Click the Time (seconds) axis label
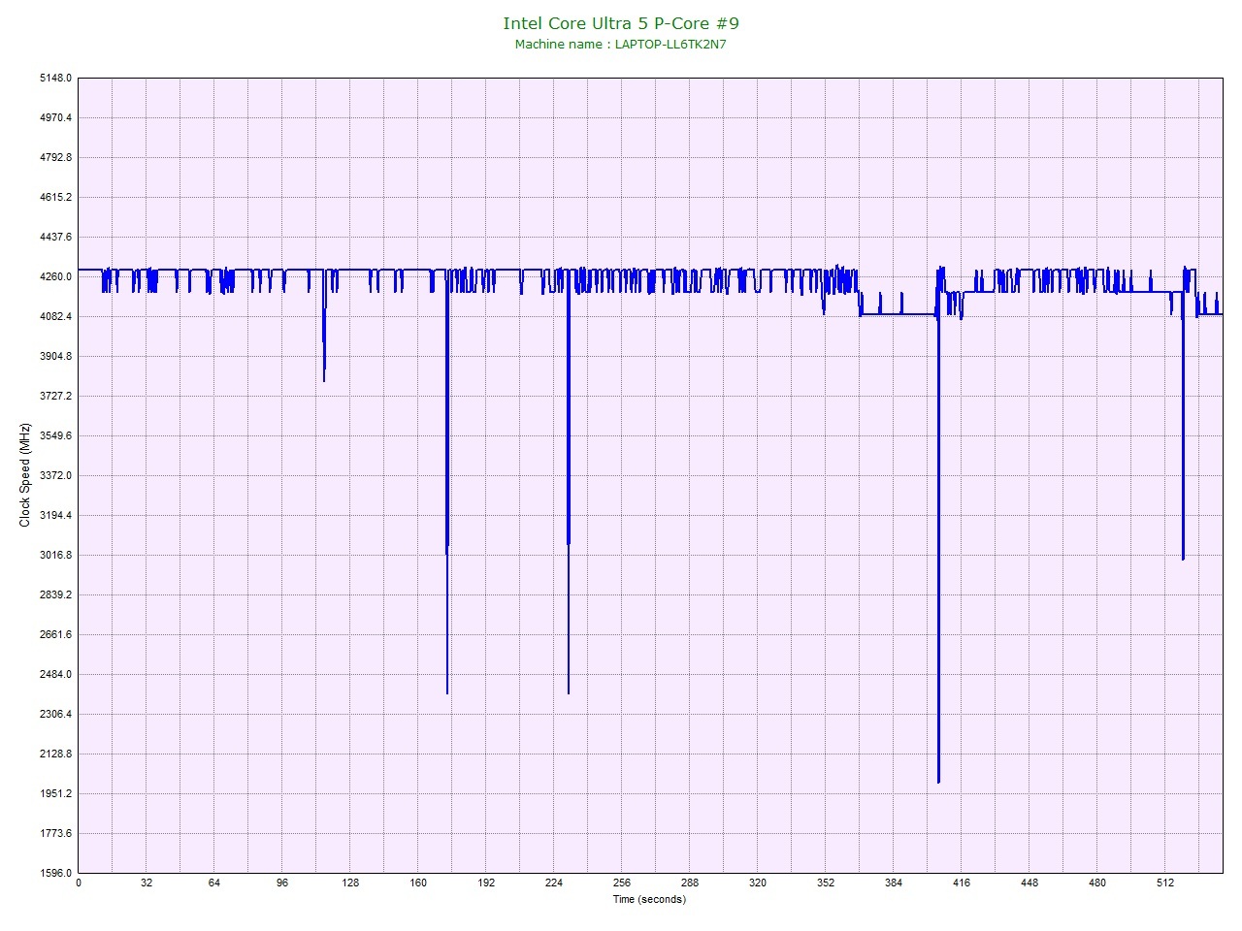Screen dimensions: 1242x931 pos(649,900)
